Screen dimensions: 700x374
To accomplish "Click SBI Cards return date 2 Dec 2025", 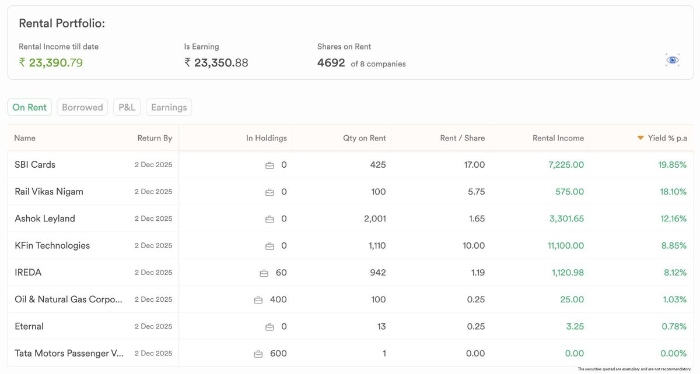I will [153, 165].
